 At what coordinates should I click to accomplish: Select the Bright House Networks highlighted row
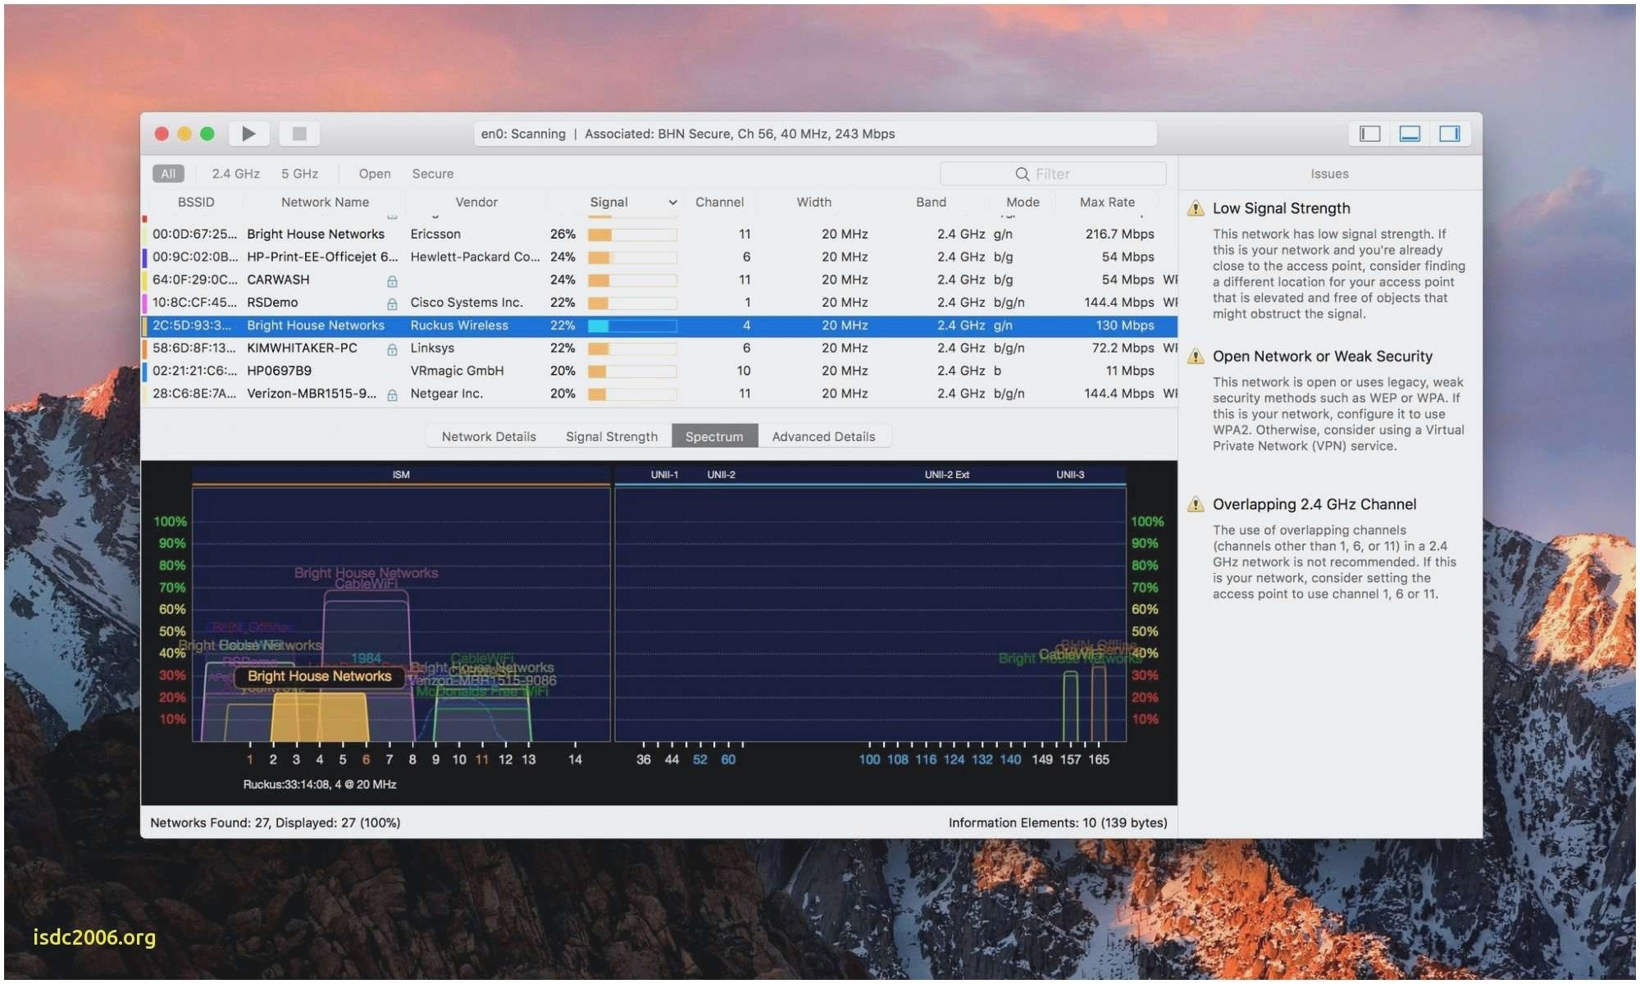[x=659, y=325]
